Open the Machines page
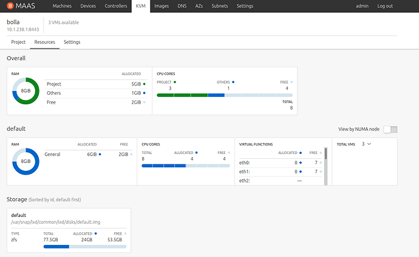This screenshot has height=257, width=419. coord(62,6)
